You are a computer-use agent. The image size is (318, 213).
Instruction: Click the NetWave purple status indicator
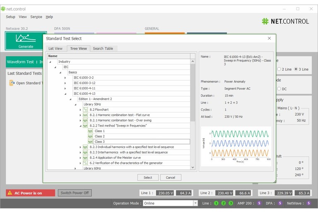[308, 203]
